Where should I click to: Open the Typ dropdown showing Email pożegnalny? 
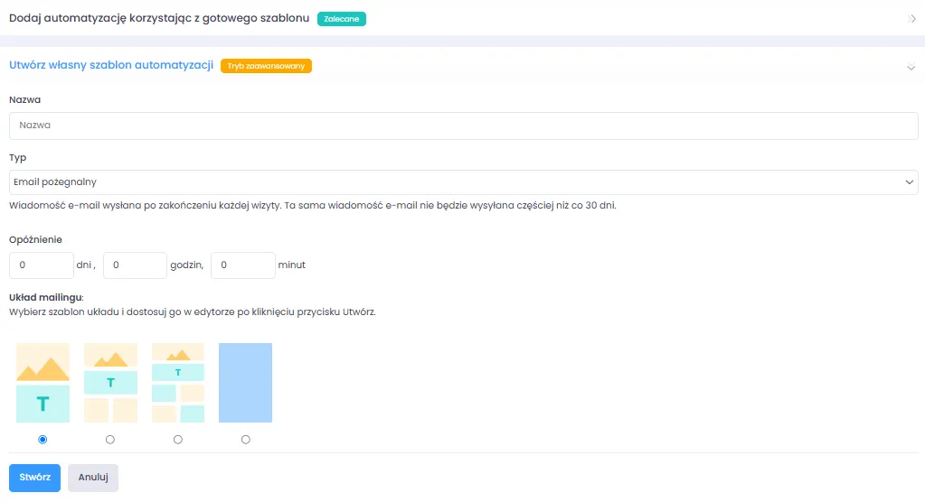463,182
